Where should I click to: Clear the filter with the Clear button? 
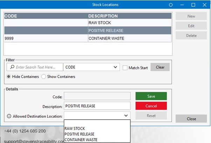pos(160,67)
